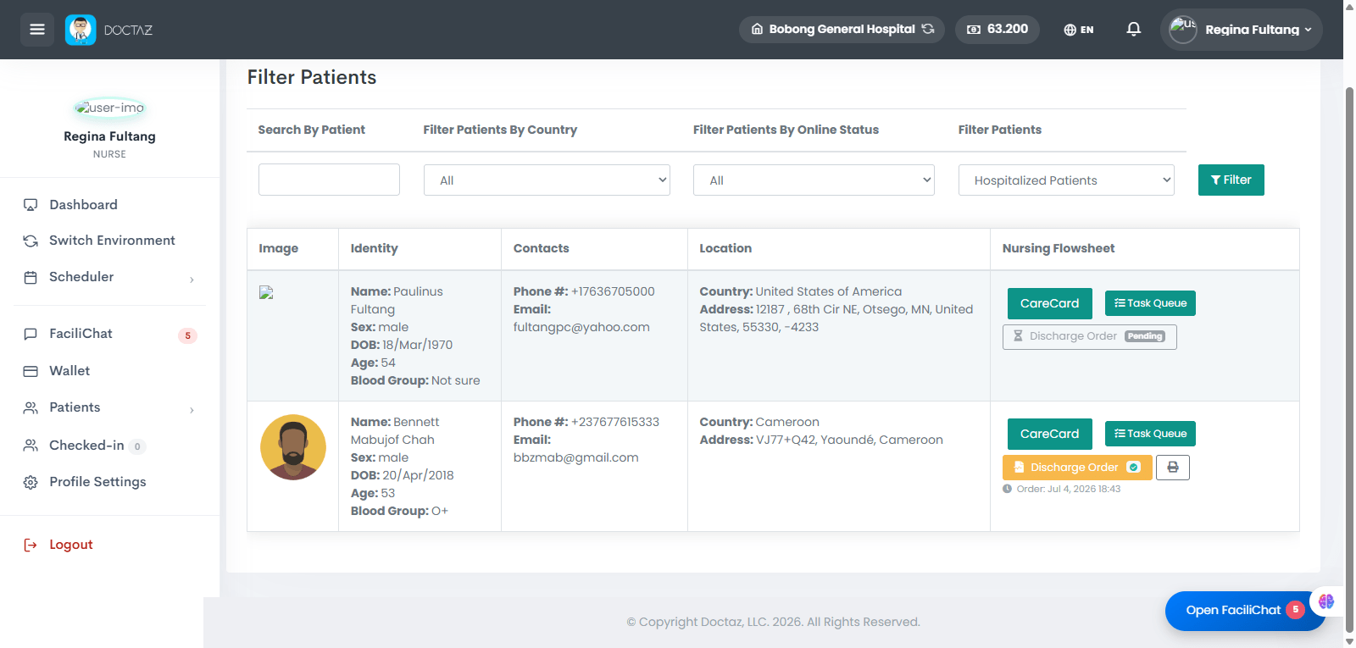Click the Doctaz logo icon

pos(81,30)
